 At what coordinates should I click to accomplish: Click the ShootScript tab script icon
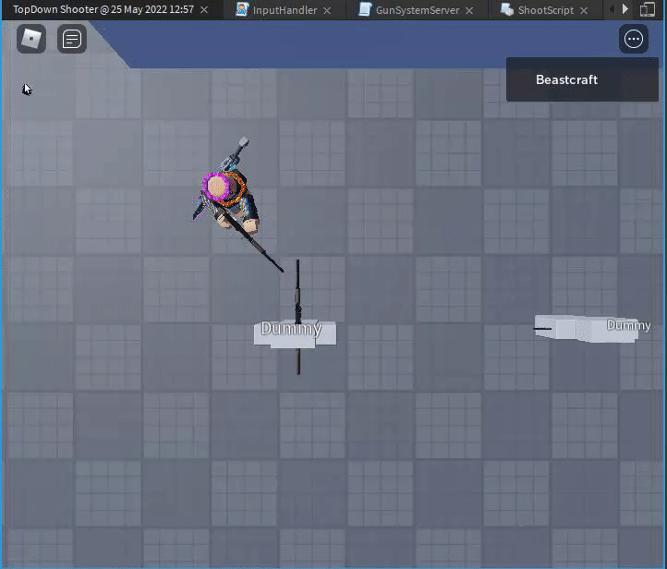coord(506,9)
